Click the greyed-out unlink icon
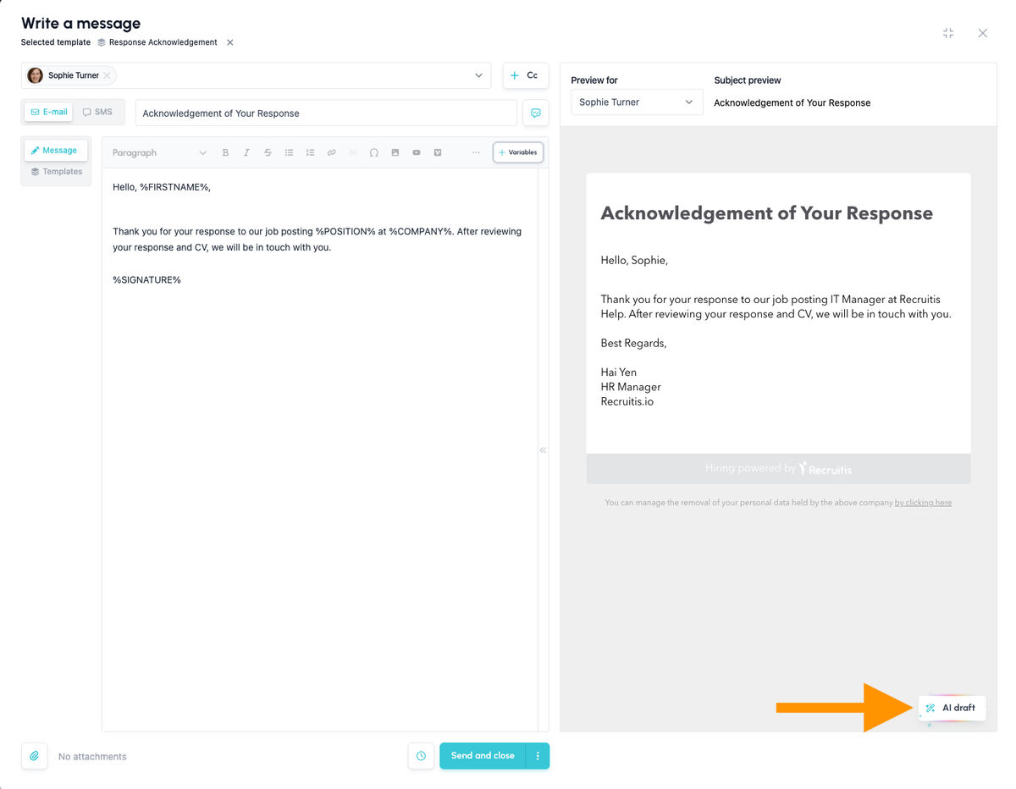Viewport: 1016px width, 789px height. (x=352, y=152)
